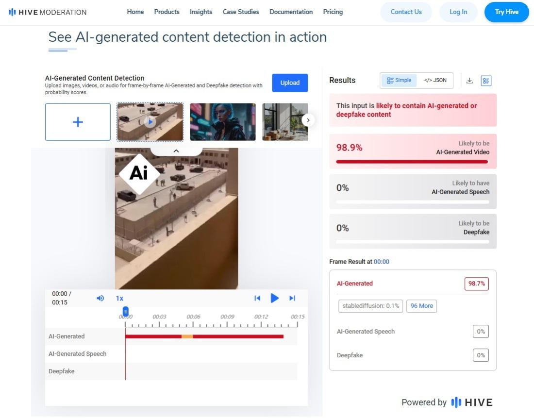Click the download results icon
Screen dimensions: 534x418
click(469, 81)
